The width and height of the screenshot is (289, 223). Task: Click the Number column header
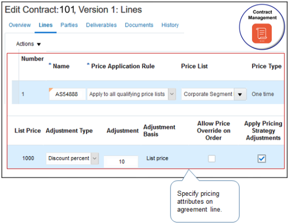(x=32, y=58)
